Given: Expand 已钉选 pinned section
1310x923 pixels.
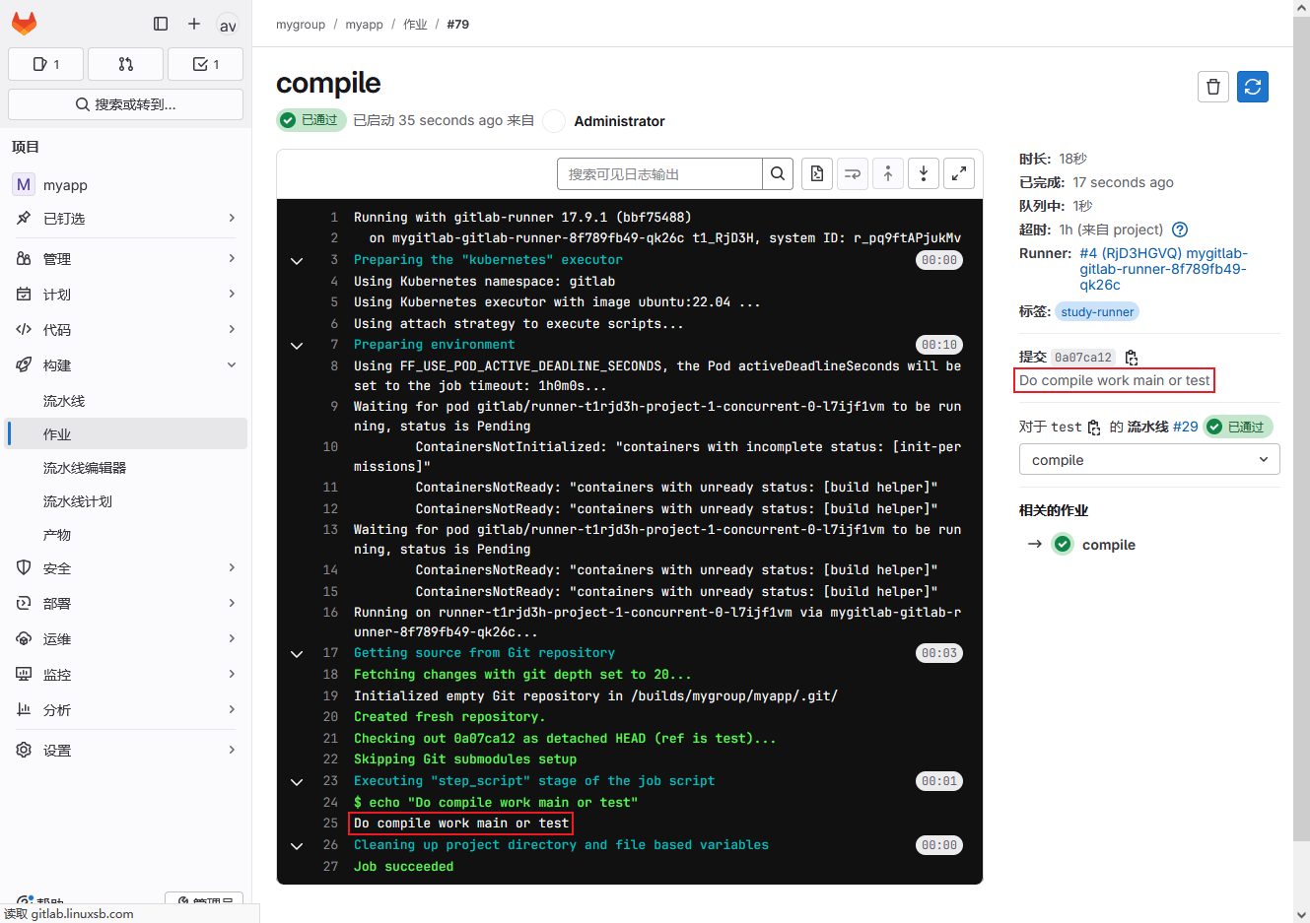Looking at the screenshot, I should click(125, 218).
